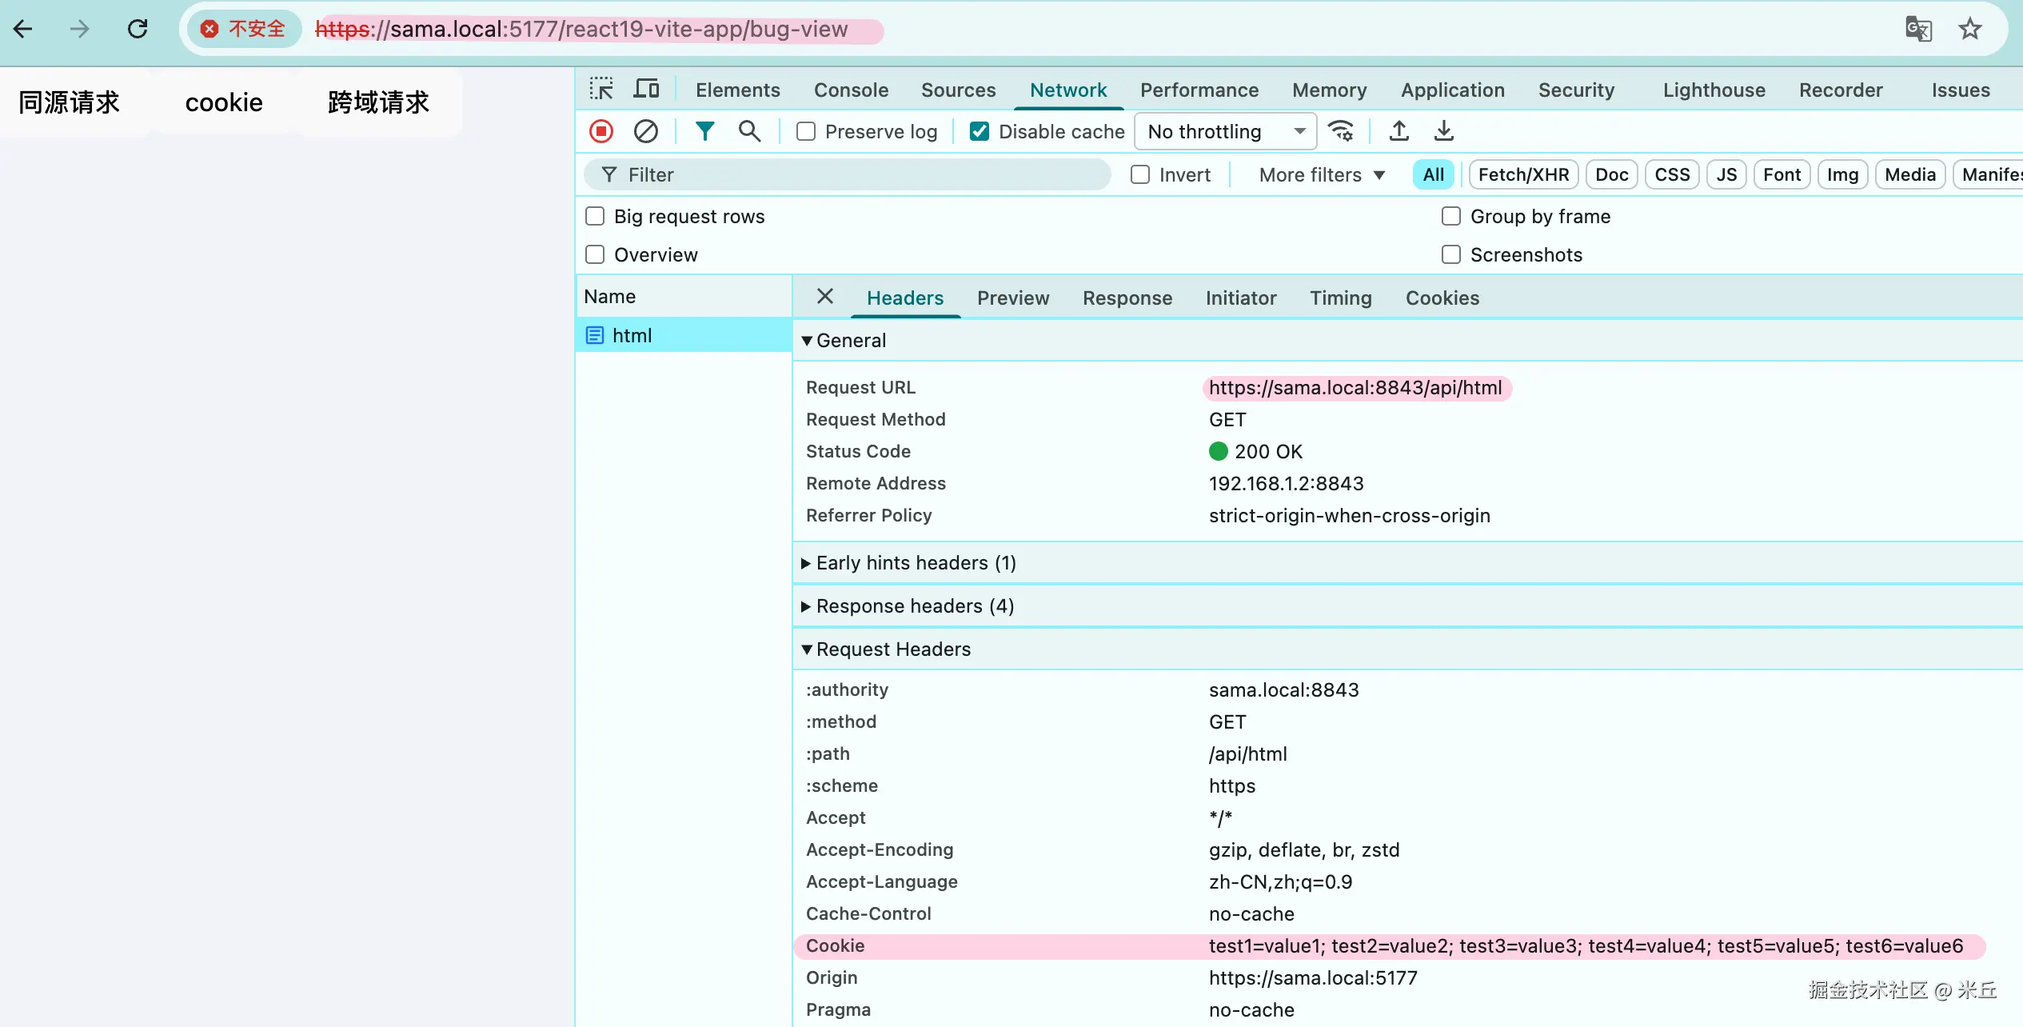The height and width of the screenshot is (1027, 2023).
Task: Bookmark the page with the star icon
Action: pyautogui.click(x=1969, y=30)
